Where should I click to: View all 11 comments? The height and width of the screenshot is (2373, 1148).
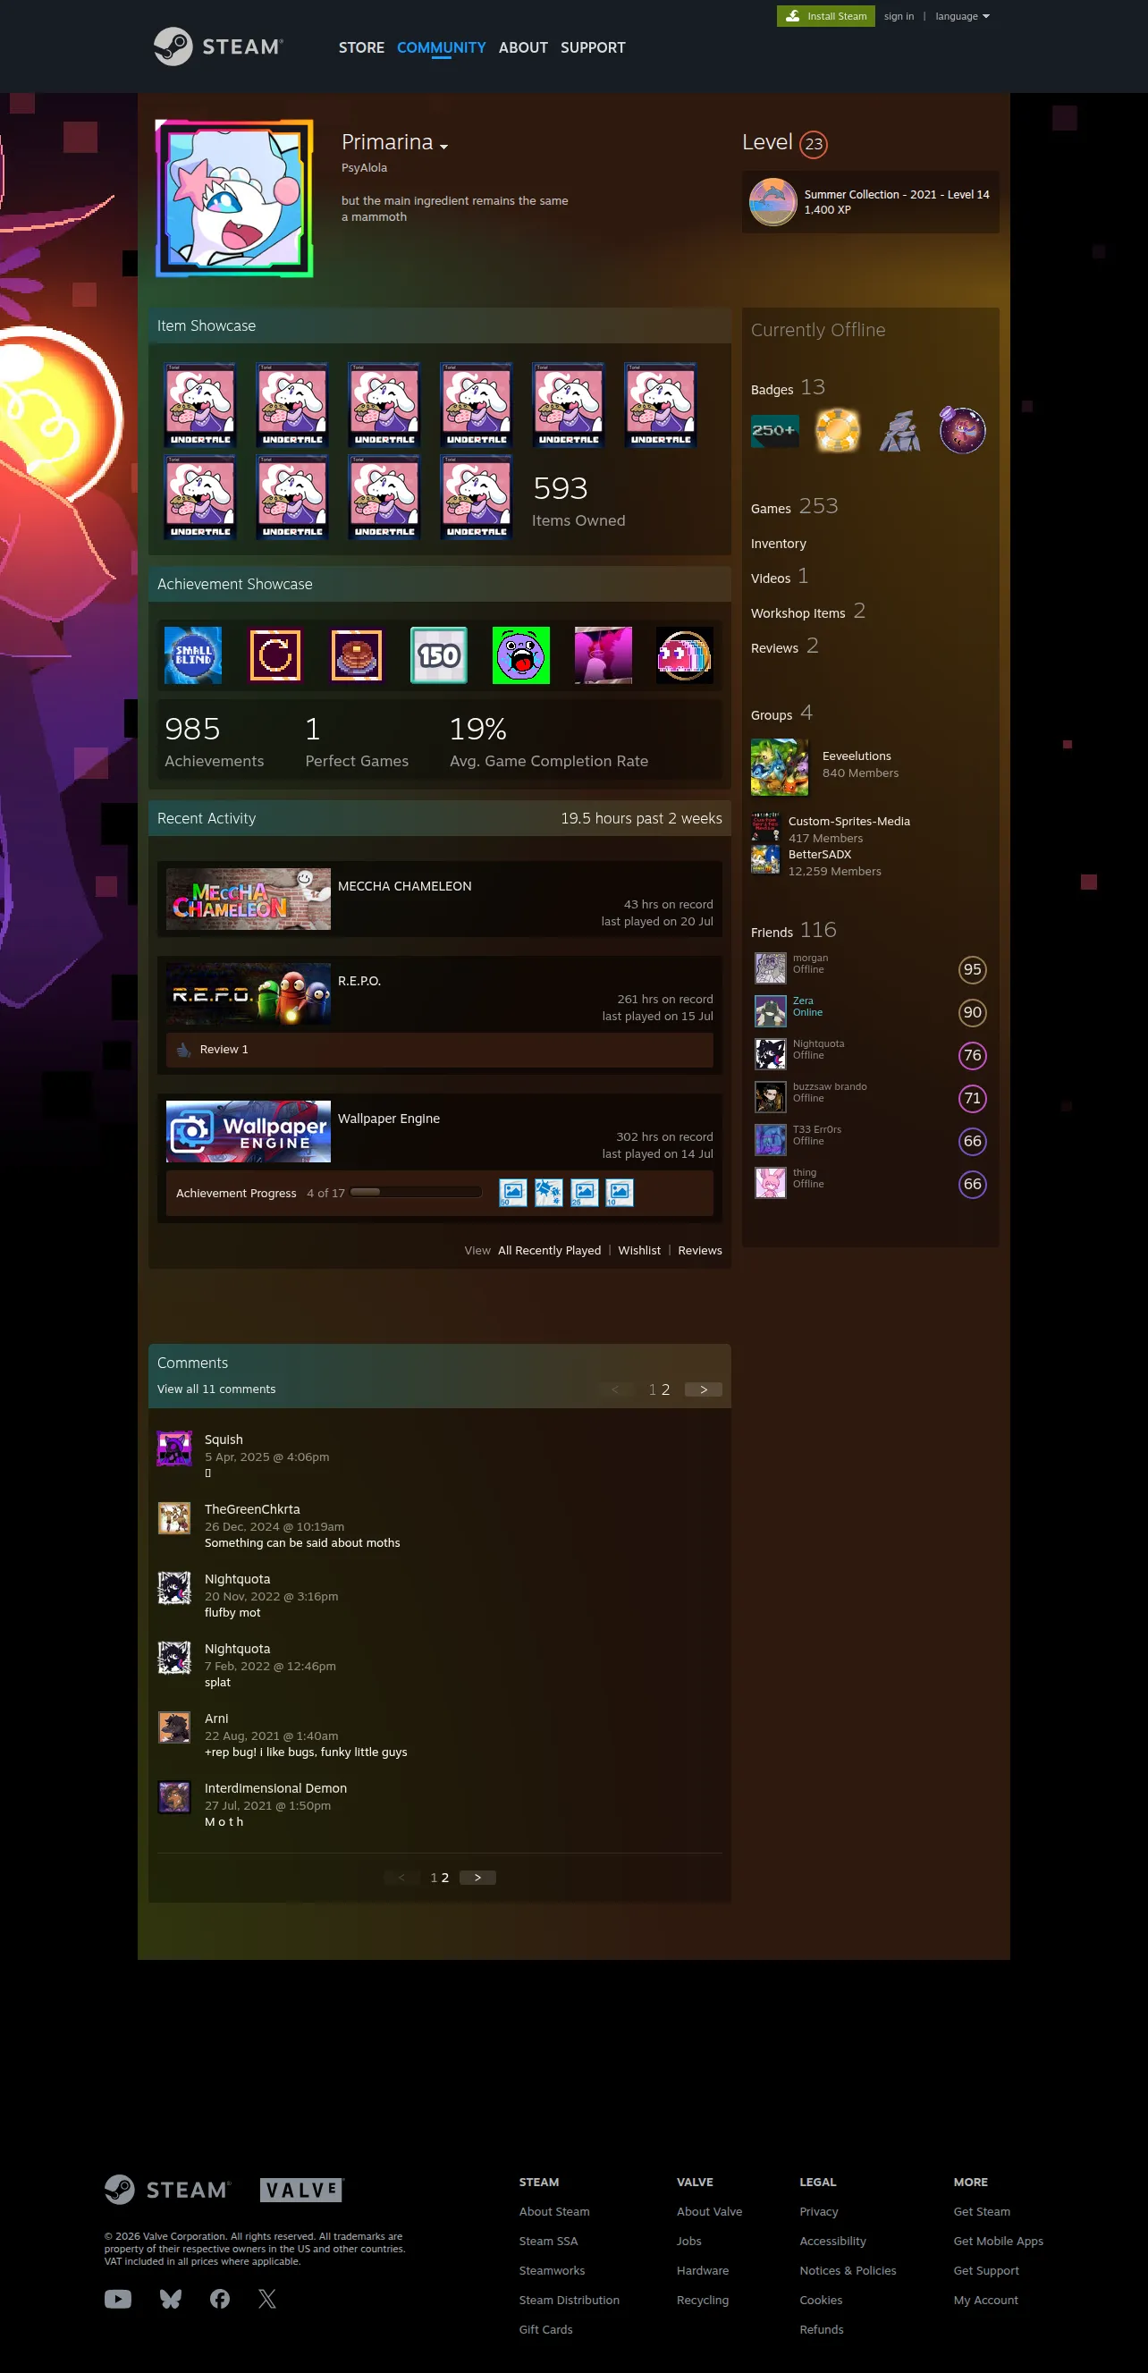coord(216,1389)
